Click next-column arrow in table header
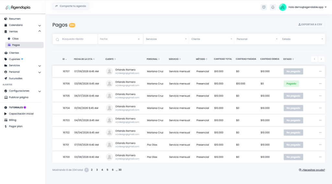The height and width of the screenshot is (184, 332). click(x=321, y=59)
